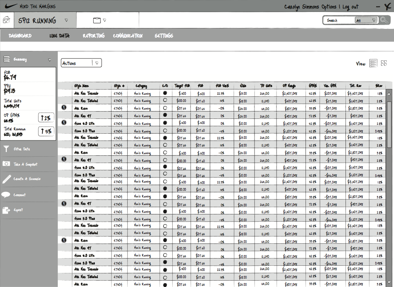Image resolution: width=394 pixels, height=287 pixels.
Task: Click the 5% Total Revenue change badge
Action: point(46,131)
